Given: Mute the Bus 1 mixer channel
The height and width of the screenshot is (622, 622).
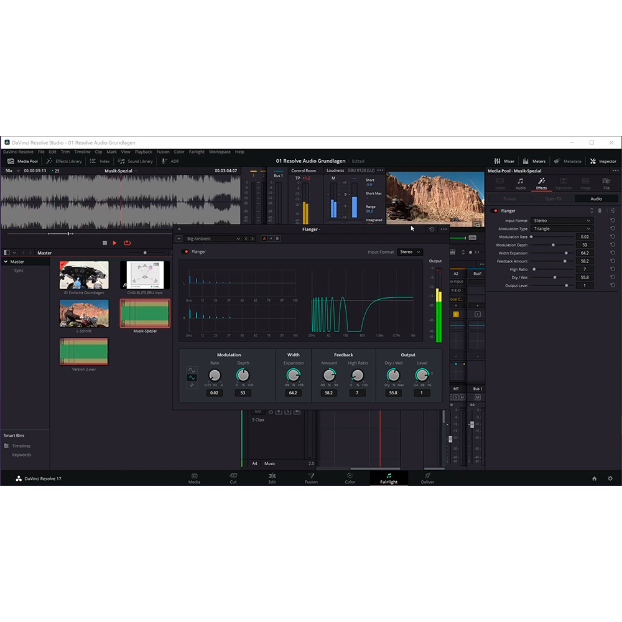Looking at the screenshot, I should [477, 397].
